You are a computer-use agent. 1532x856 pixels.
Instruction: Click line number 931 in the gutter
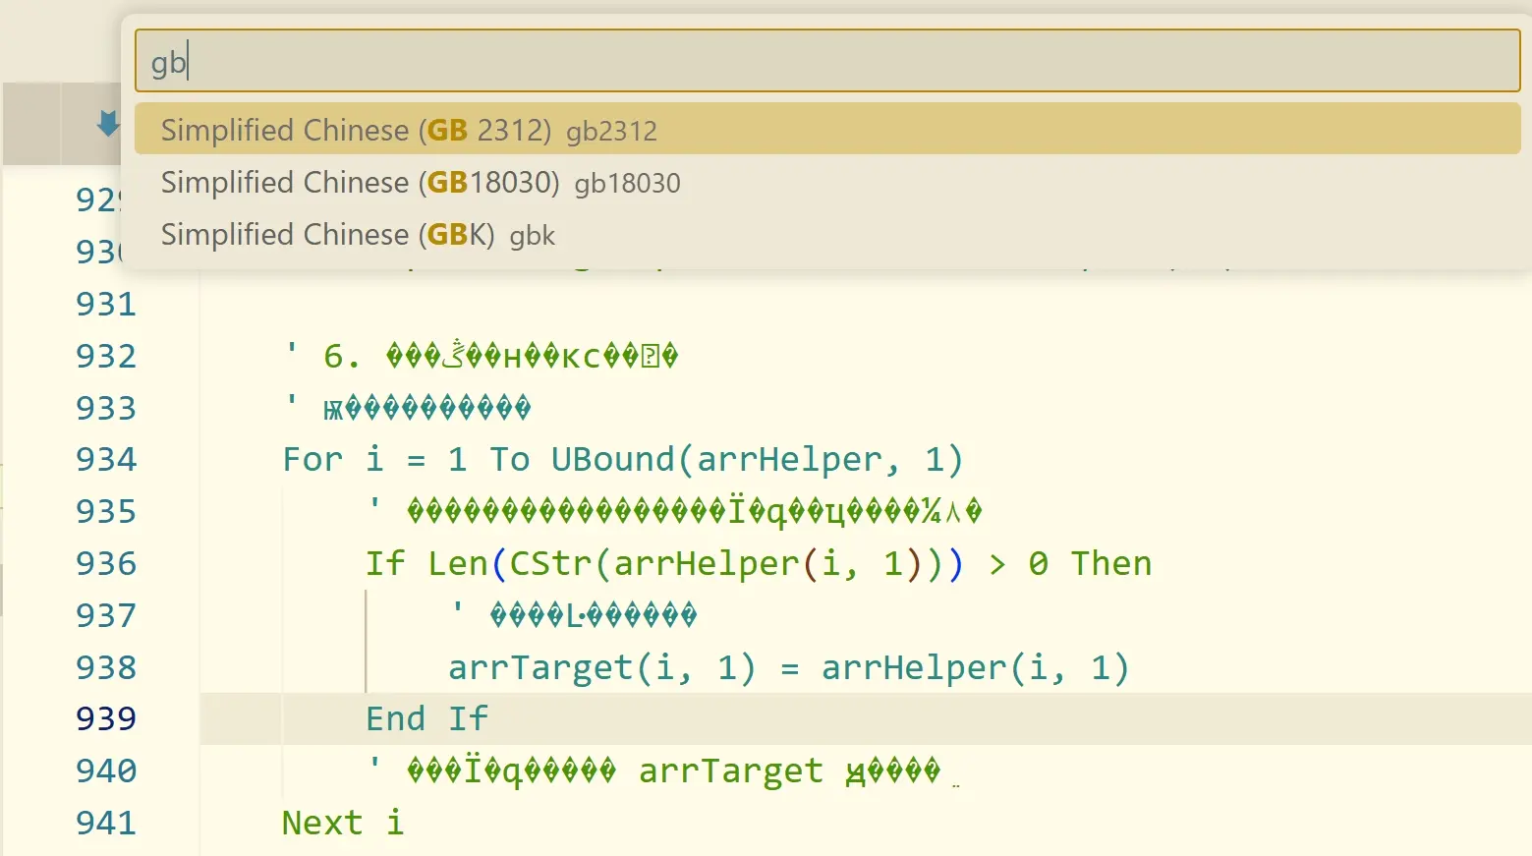[x=106, y=305]
